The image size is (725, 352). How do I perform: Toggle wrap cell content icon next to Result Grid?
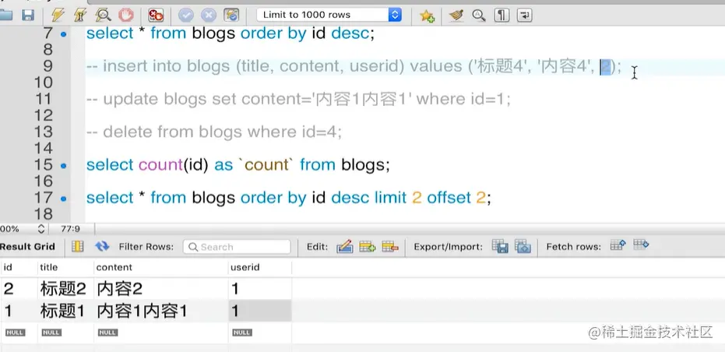[x=78, y=247]
